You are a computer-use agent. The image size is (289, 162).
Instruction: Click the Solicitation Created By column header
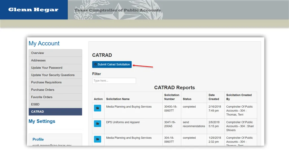tap(239, 97)
